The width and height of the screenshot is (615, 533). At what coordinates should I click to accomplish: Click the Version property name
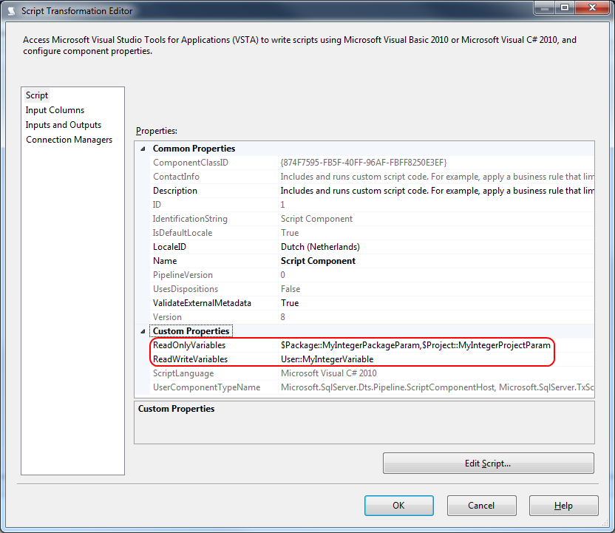pos(168,317)
